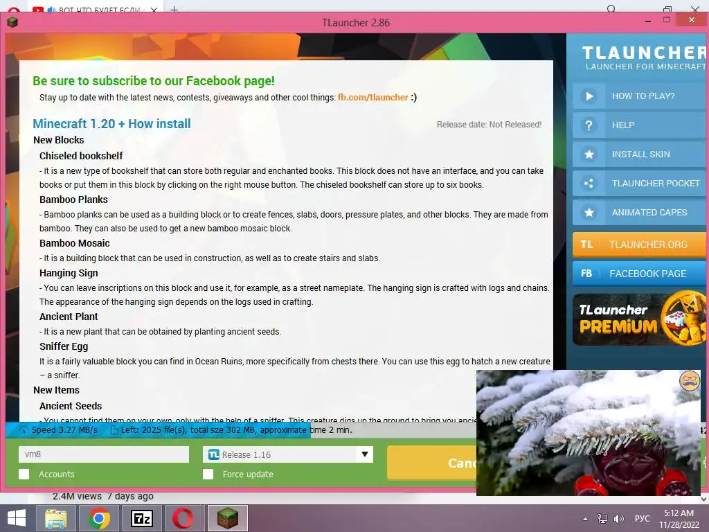Launch Google Chrome from taskbar
The width and height of the screenshot is (709, 532).
[99, 518]
